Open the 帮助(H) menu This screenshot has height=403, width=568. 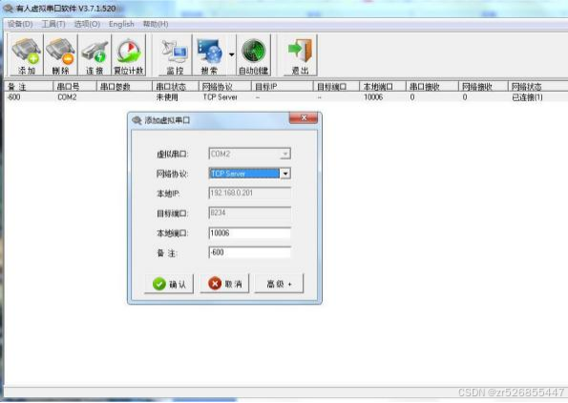pyautogui.click(x=156, y=24)
